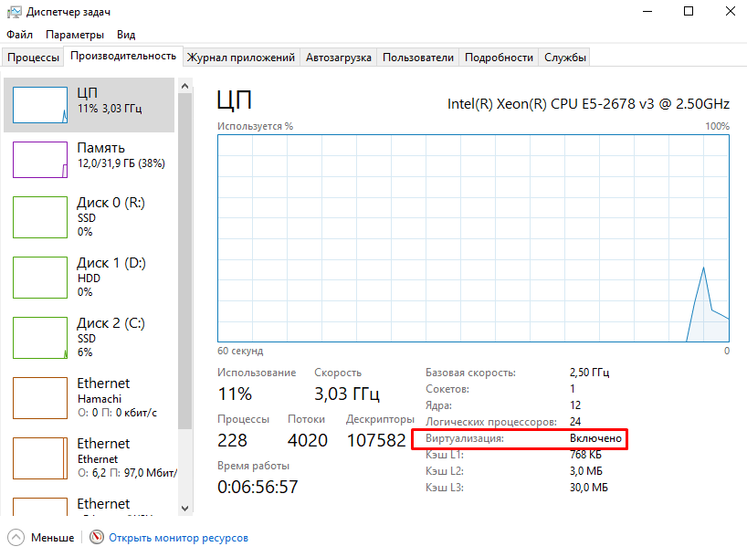The width and height of the screenshot is (747, 557).
Task: Click the Процессы count 228
Action: click(233, 440)
